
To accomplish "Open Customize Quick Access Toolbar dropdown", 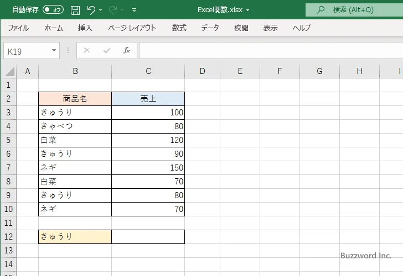I will (x=134, y=10).
